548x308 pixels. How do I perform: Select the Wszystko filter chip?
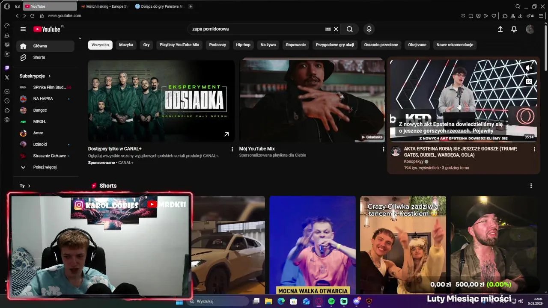tap(100, 45)
